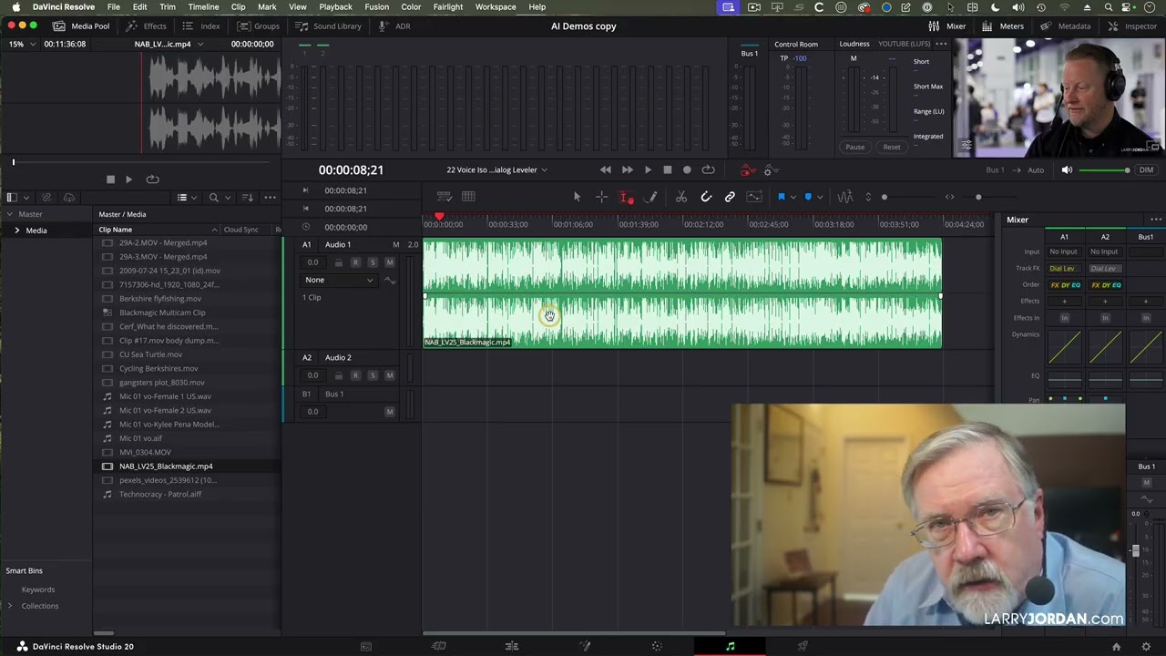Stop timeline playback
The height and width of the screenshot is (656, 1166).
coord(667,169)
